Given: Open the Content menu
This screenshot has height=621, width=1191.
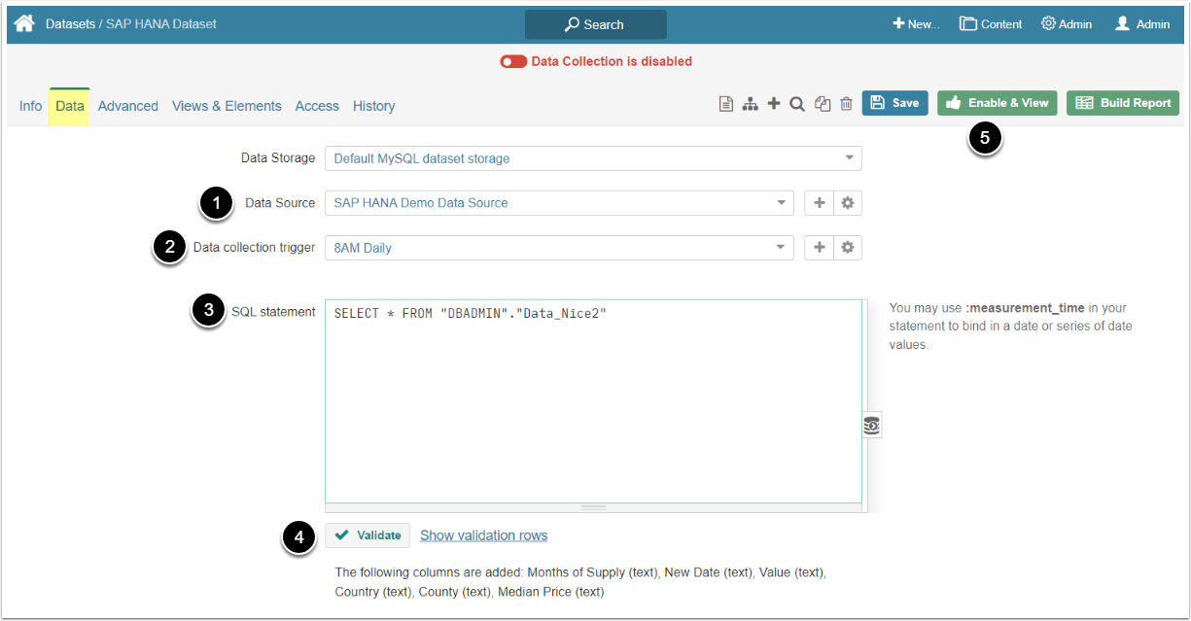Looking at the screenshot, I should click(991, 24).
